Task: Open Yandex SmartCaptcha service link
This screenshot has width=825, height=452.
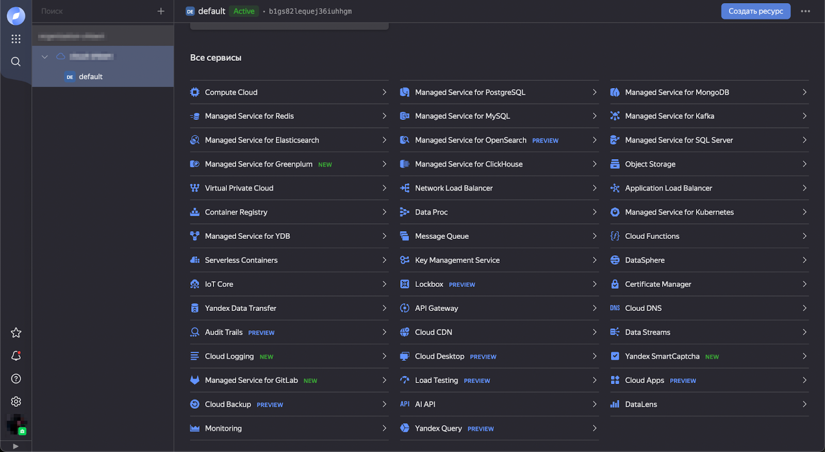Action: tap(662, 356)
